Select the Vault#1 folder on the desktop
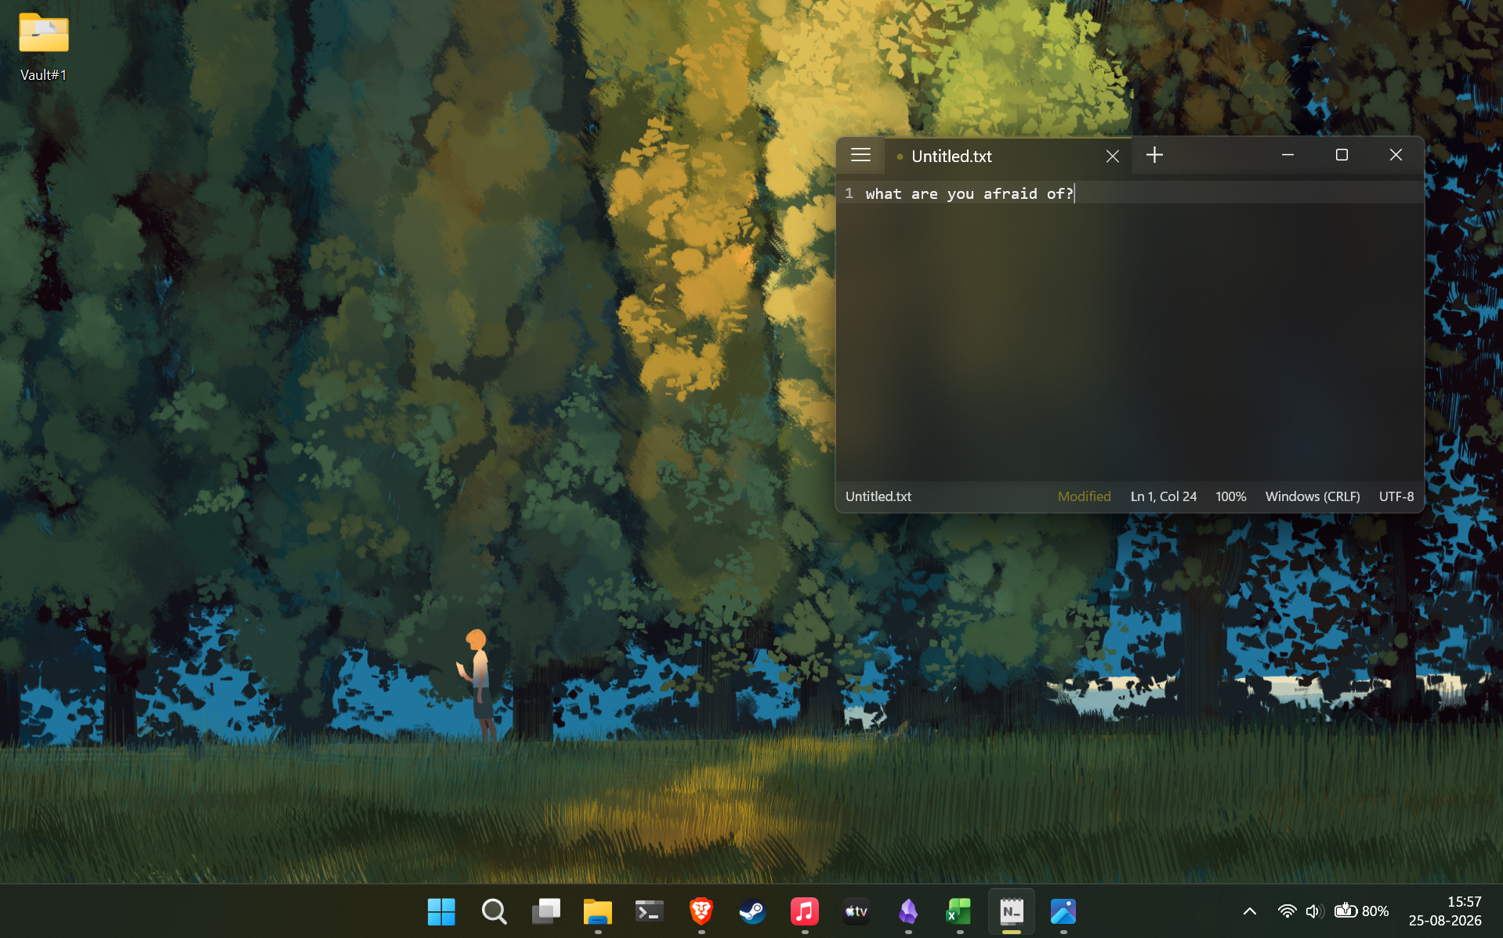 tap(44, 47)
